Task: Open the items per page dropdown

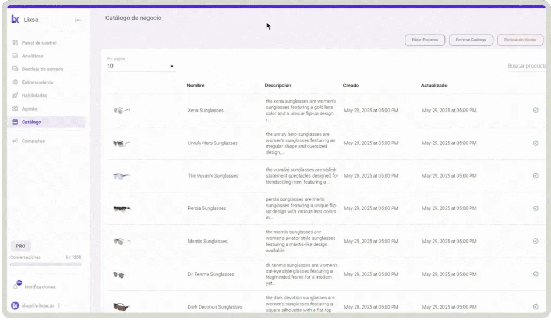Action: [172, 66]
